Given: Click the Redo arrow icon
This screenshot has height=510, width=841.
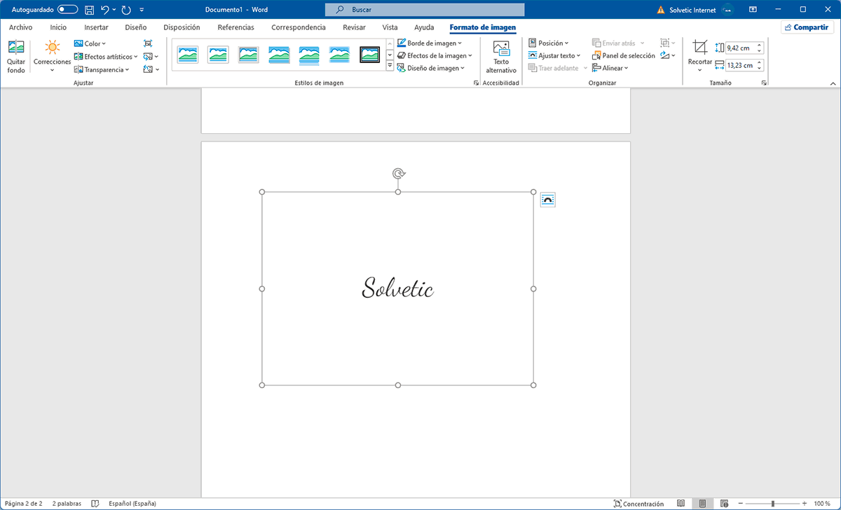Looking at the screenshot, I should (126, 10).
